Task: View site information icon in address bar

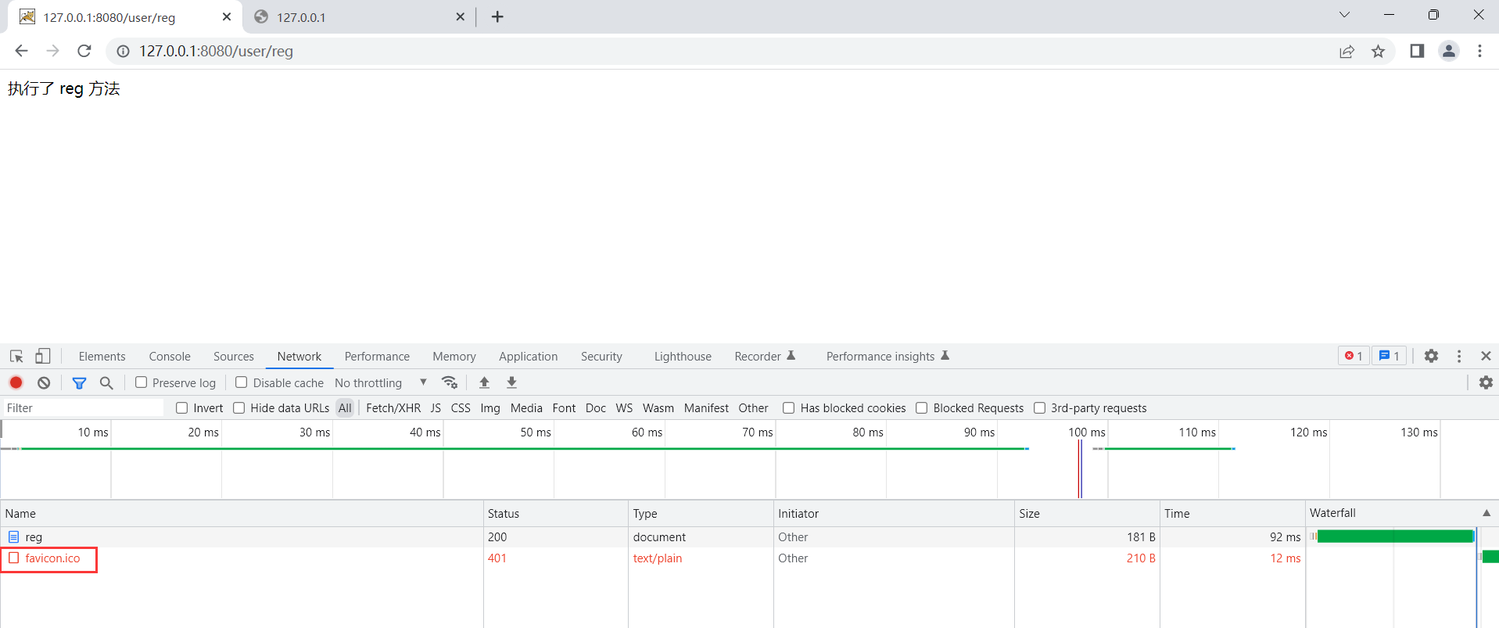Action: tap(123, 51)
